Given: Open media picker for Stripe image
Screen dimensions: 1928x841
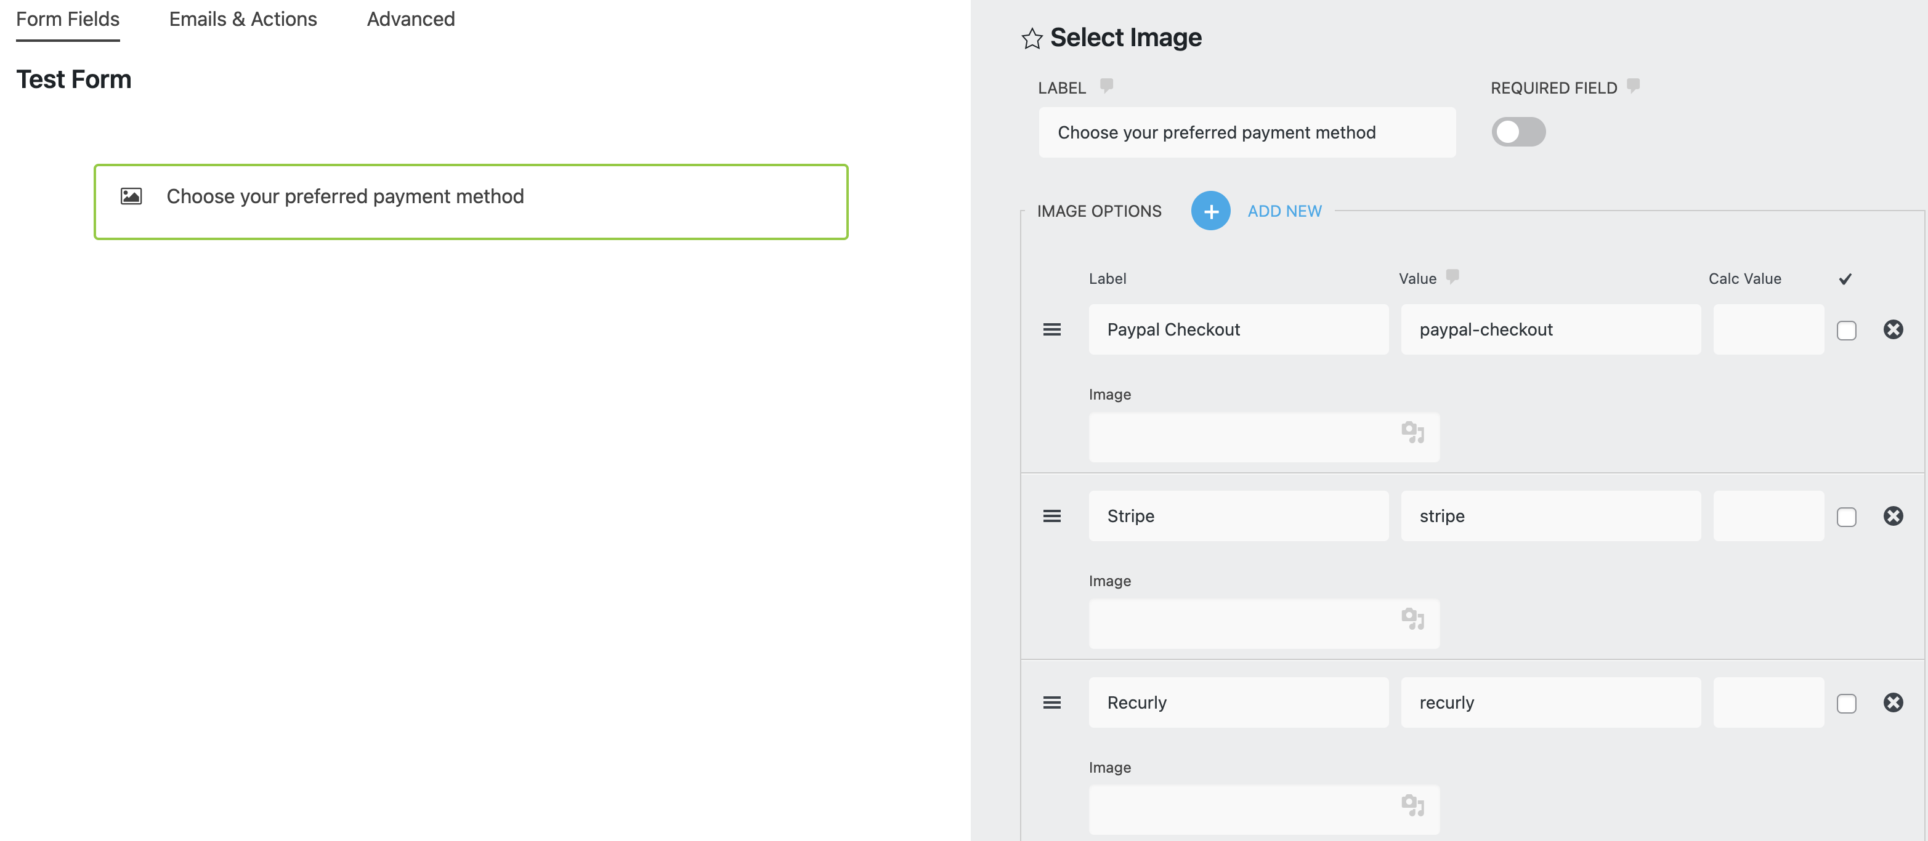Looking at the screenshot, I should [1413, 622].
